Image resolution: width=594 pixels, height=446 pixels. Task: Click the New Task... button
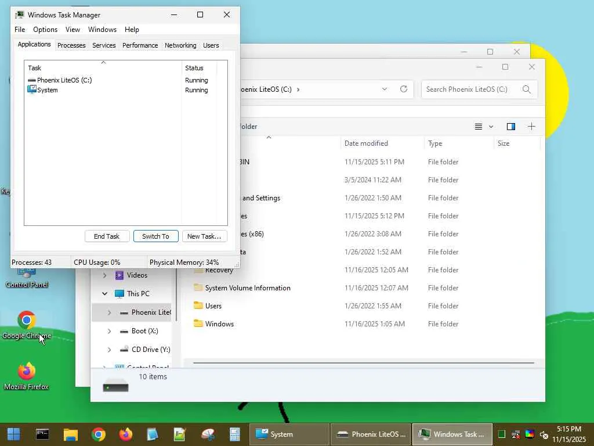[204, 236]
